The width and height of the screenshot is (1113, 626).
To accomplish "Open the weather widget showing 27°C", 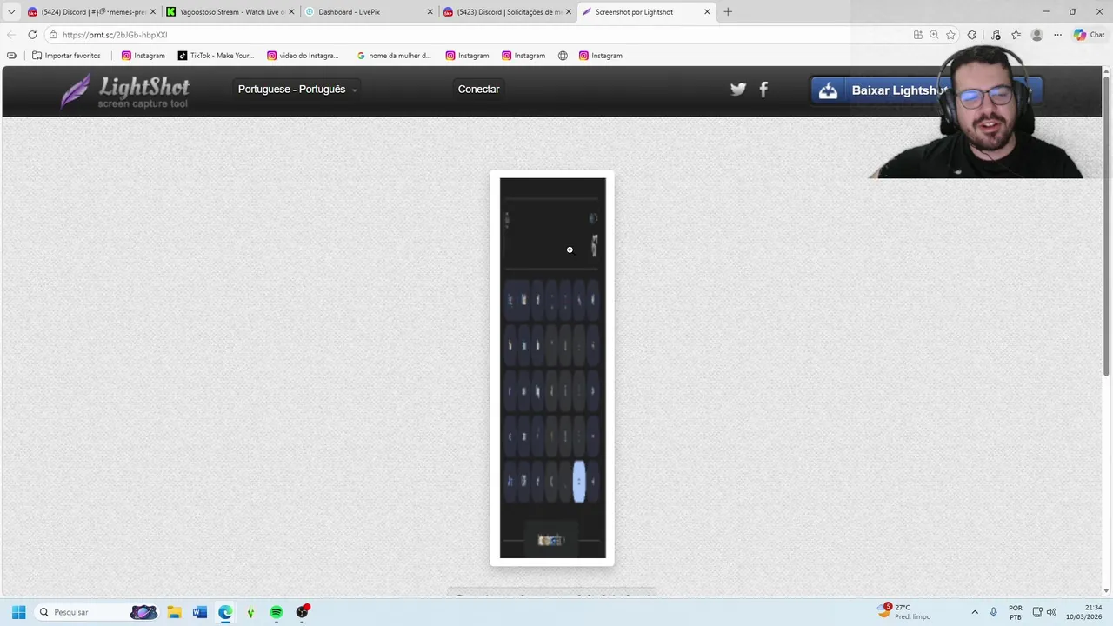I will tap(906, 612).
